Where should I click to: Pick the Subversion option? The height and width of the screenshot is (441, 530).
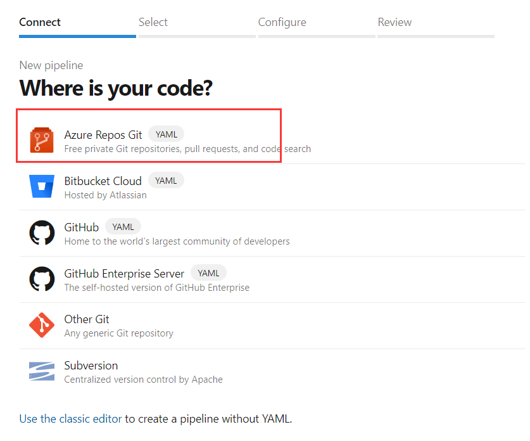click(91, 366)
